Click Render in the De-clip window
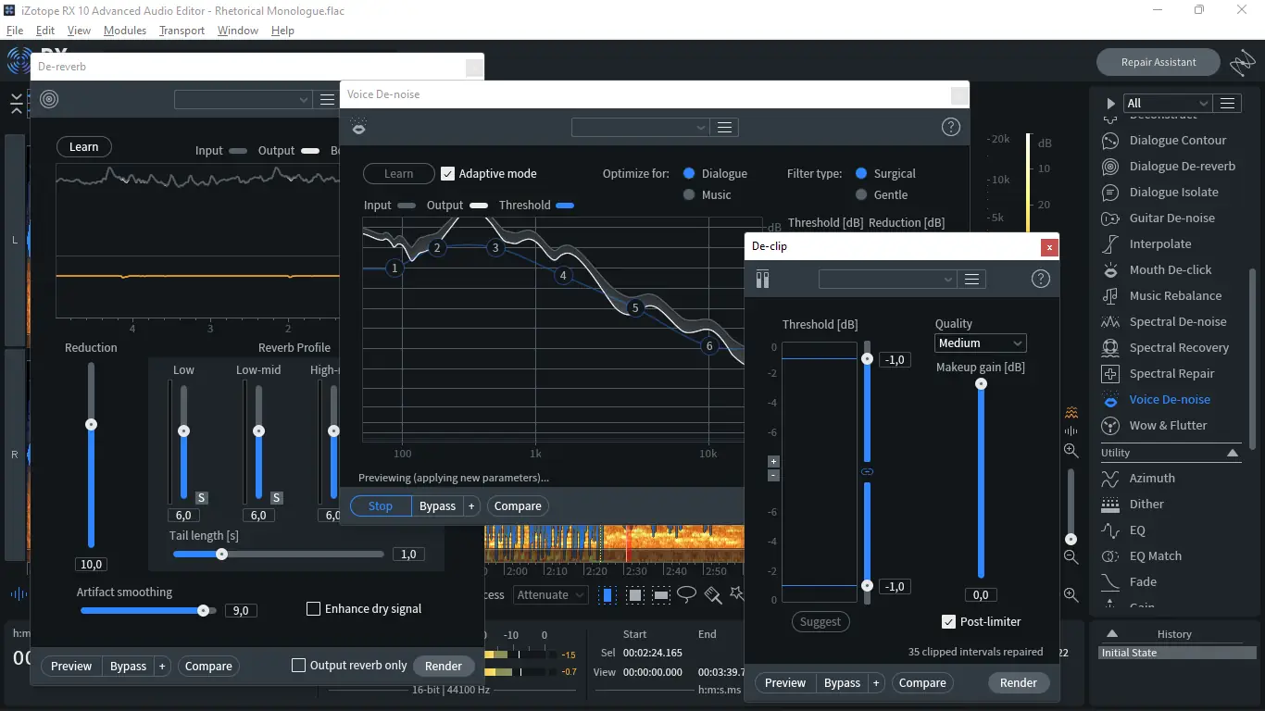Image resolution: width=1265 pixels, height=711 pixels. point(1019,682)
